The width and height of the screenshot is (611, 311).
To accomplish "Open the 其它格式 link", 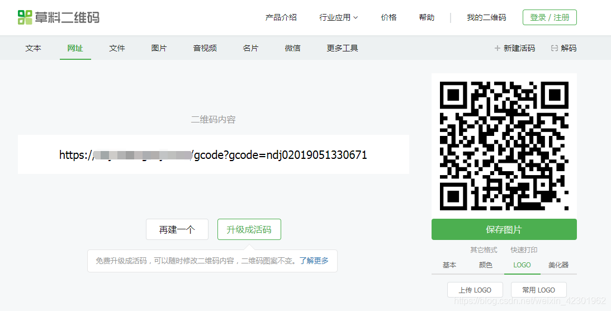I will (x=484, y=250).
